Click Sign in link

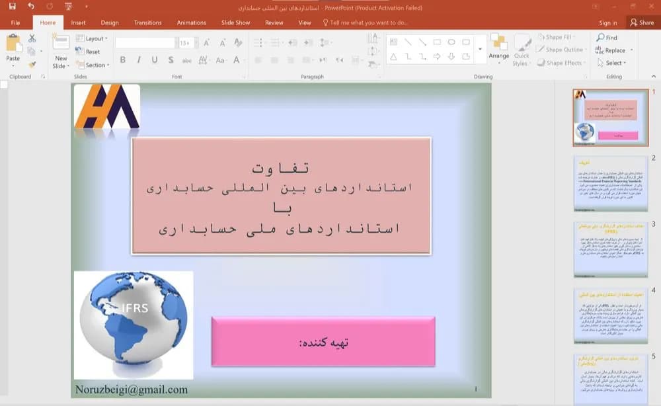tap(608, 22)
